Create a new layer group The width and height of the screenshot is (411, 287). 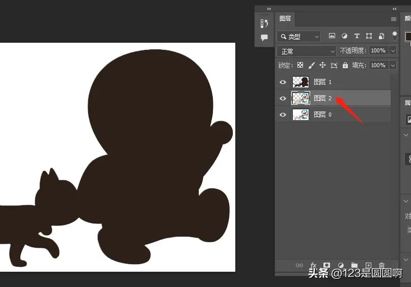point(354,266)
